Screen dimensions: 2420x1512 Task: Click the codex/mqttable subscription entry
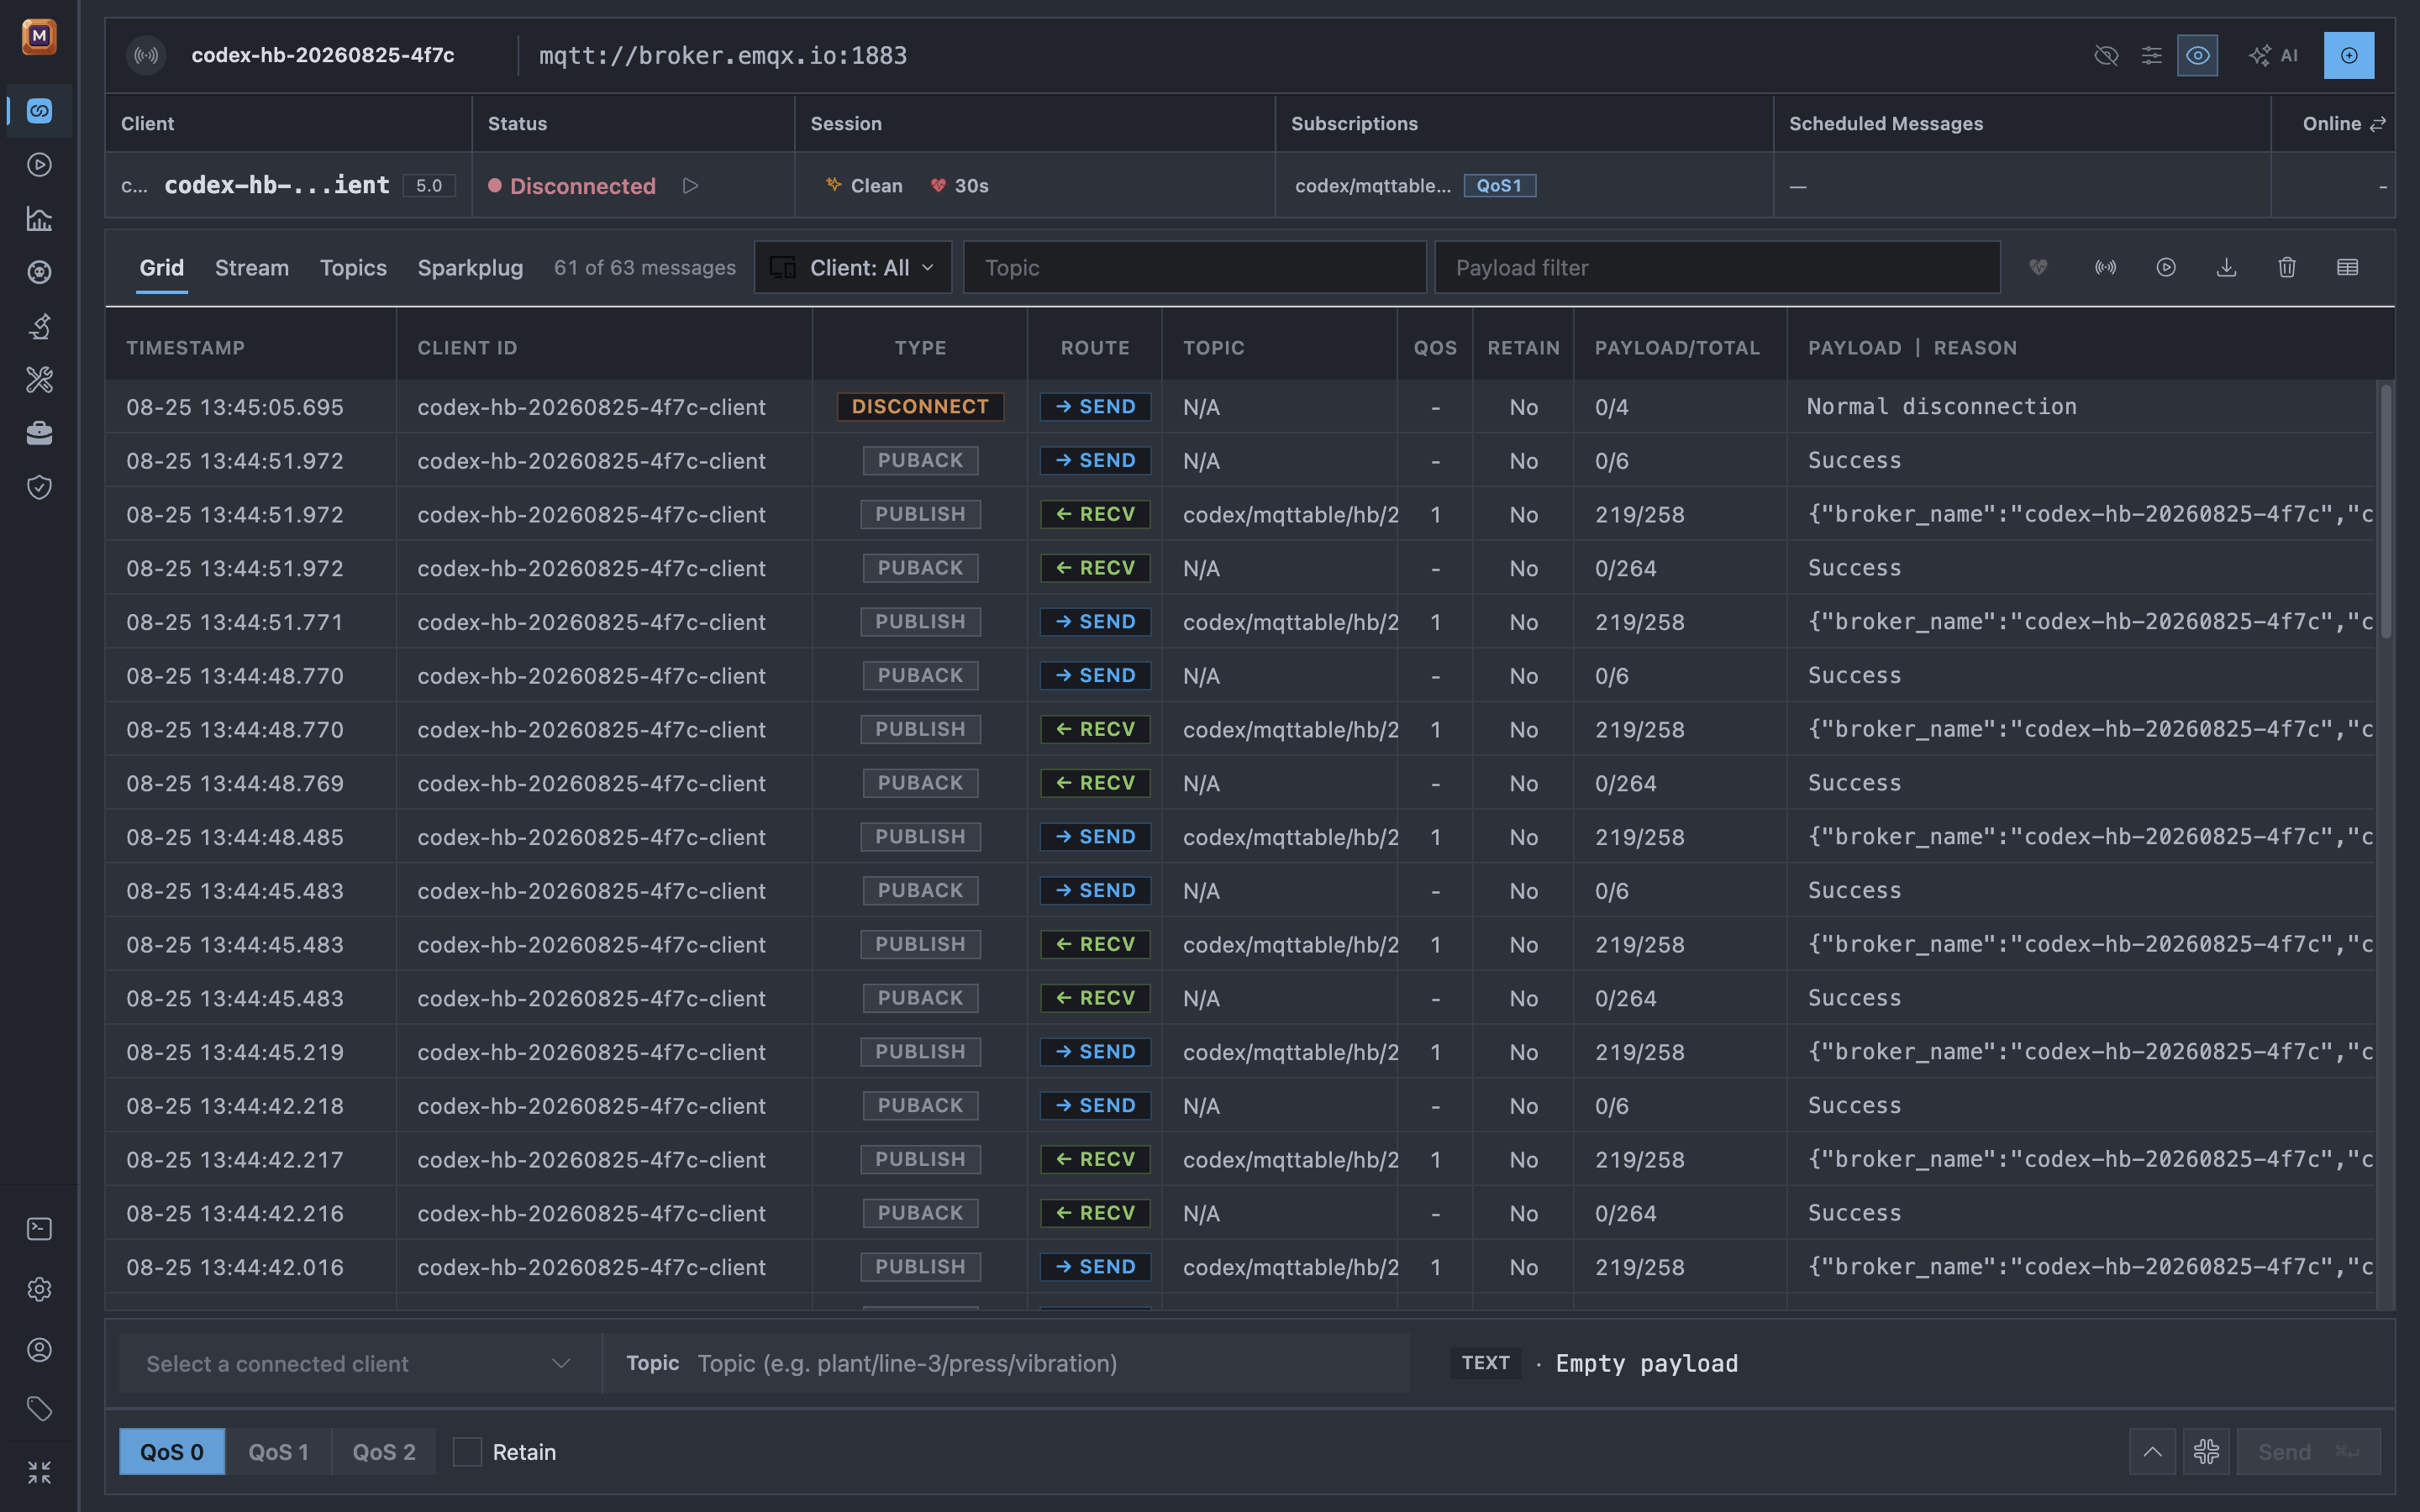[x=1373, y=186]
